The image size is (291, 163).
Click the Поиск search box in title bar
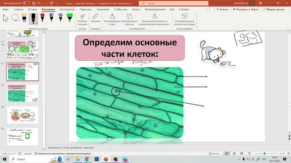coord(174,3)
